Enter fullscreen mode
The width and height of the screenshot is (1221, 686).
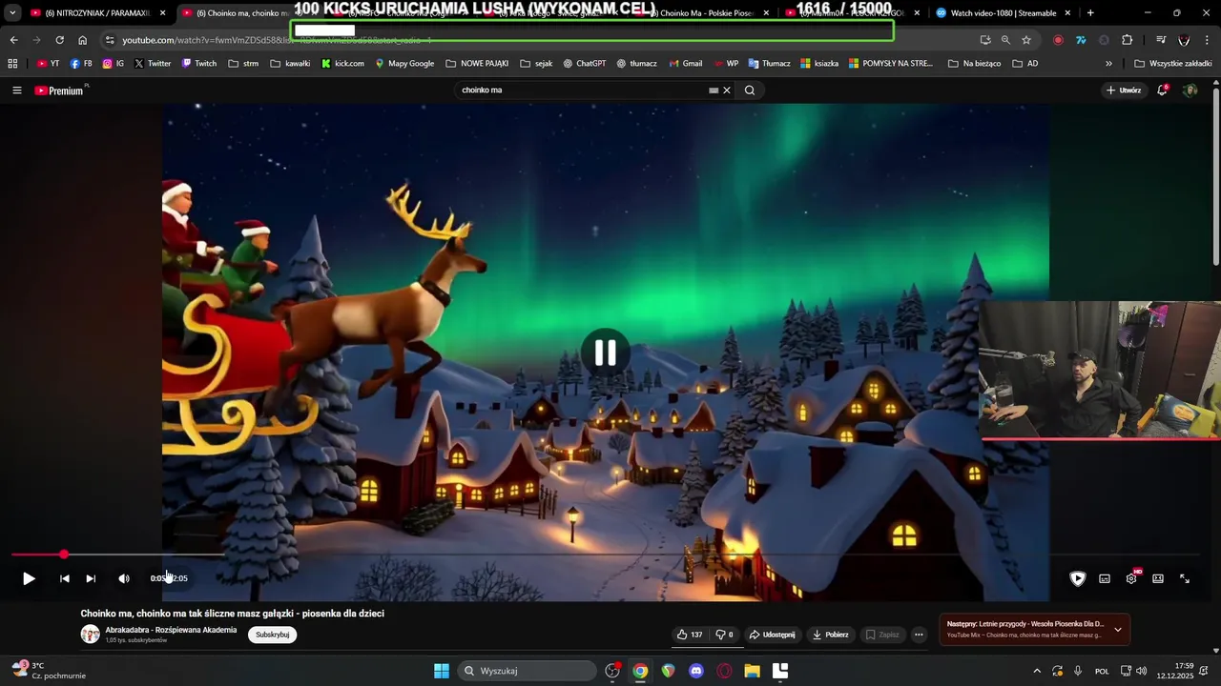tap(1185, 578)
